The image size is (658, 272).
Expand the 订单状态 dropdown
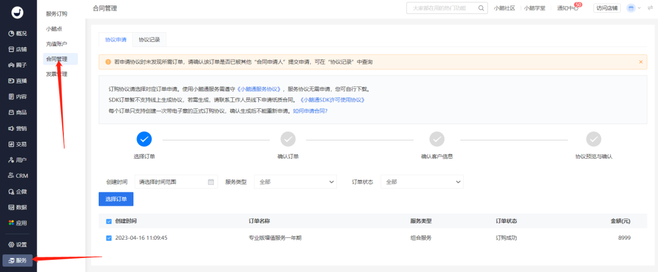pos(422,181)
